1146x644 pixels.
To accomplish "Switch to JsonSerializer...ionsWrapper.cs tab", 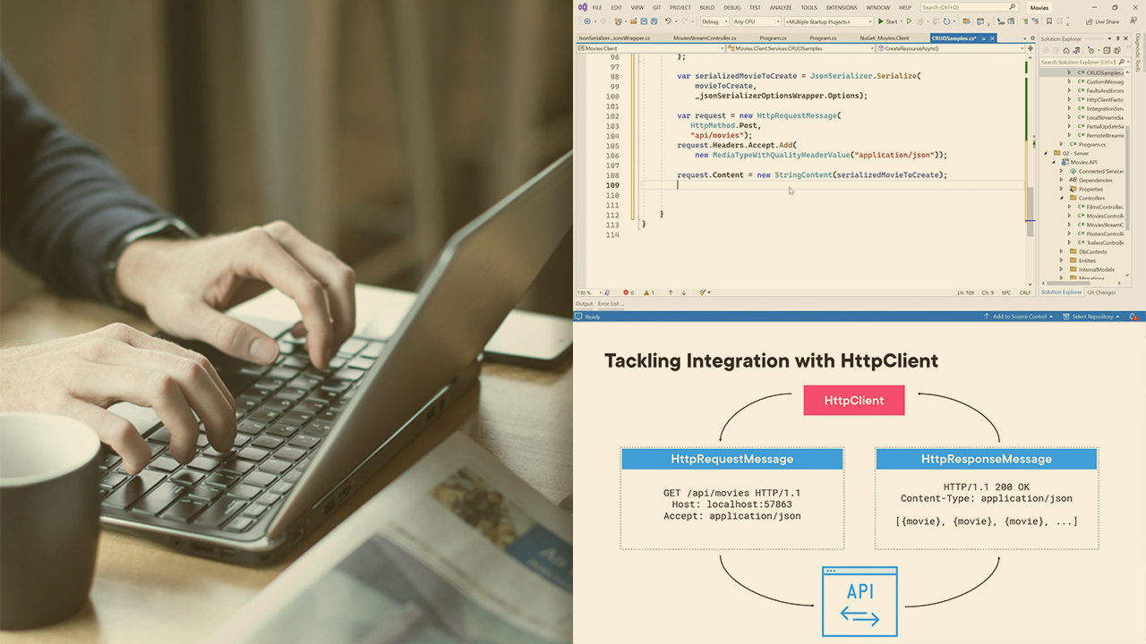I will [x=614, y=38].
